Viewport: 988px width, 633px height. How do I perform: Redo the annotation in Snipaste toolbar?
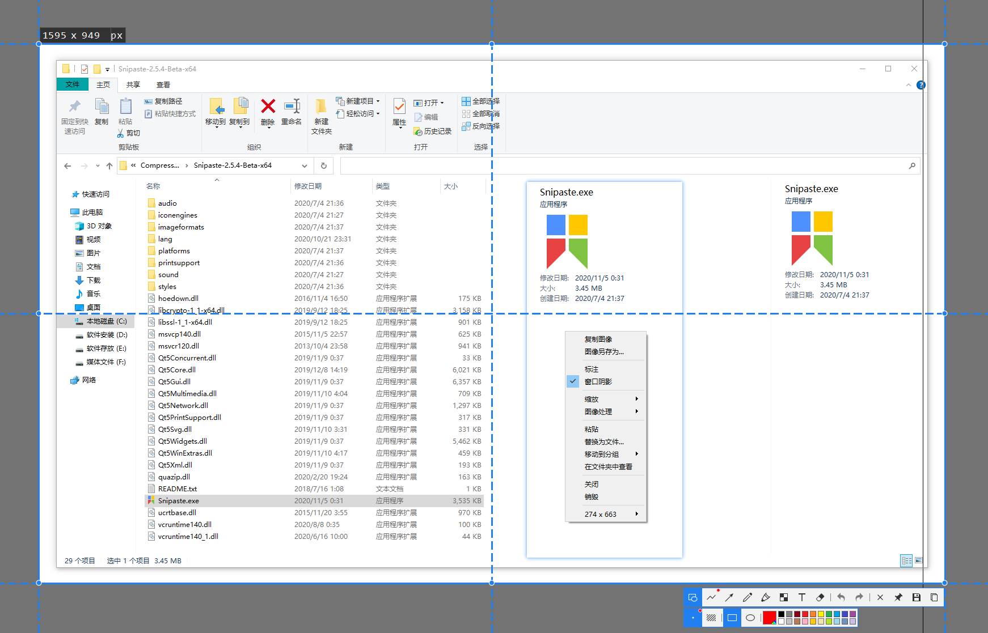click(859, 597)
